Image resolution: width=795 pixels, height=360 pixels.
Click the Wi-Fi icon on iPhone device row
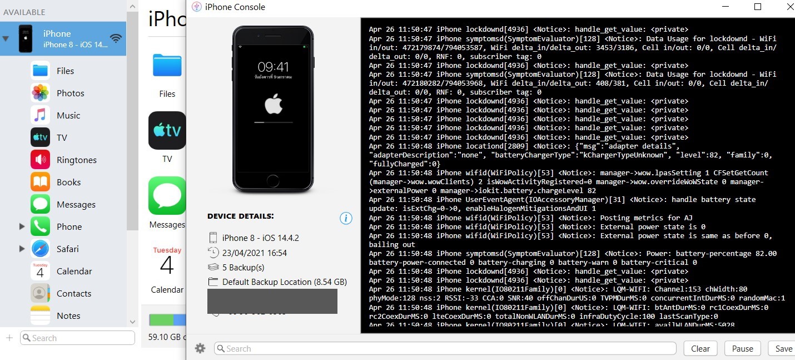tap(116, 38)
